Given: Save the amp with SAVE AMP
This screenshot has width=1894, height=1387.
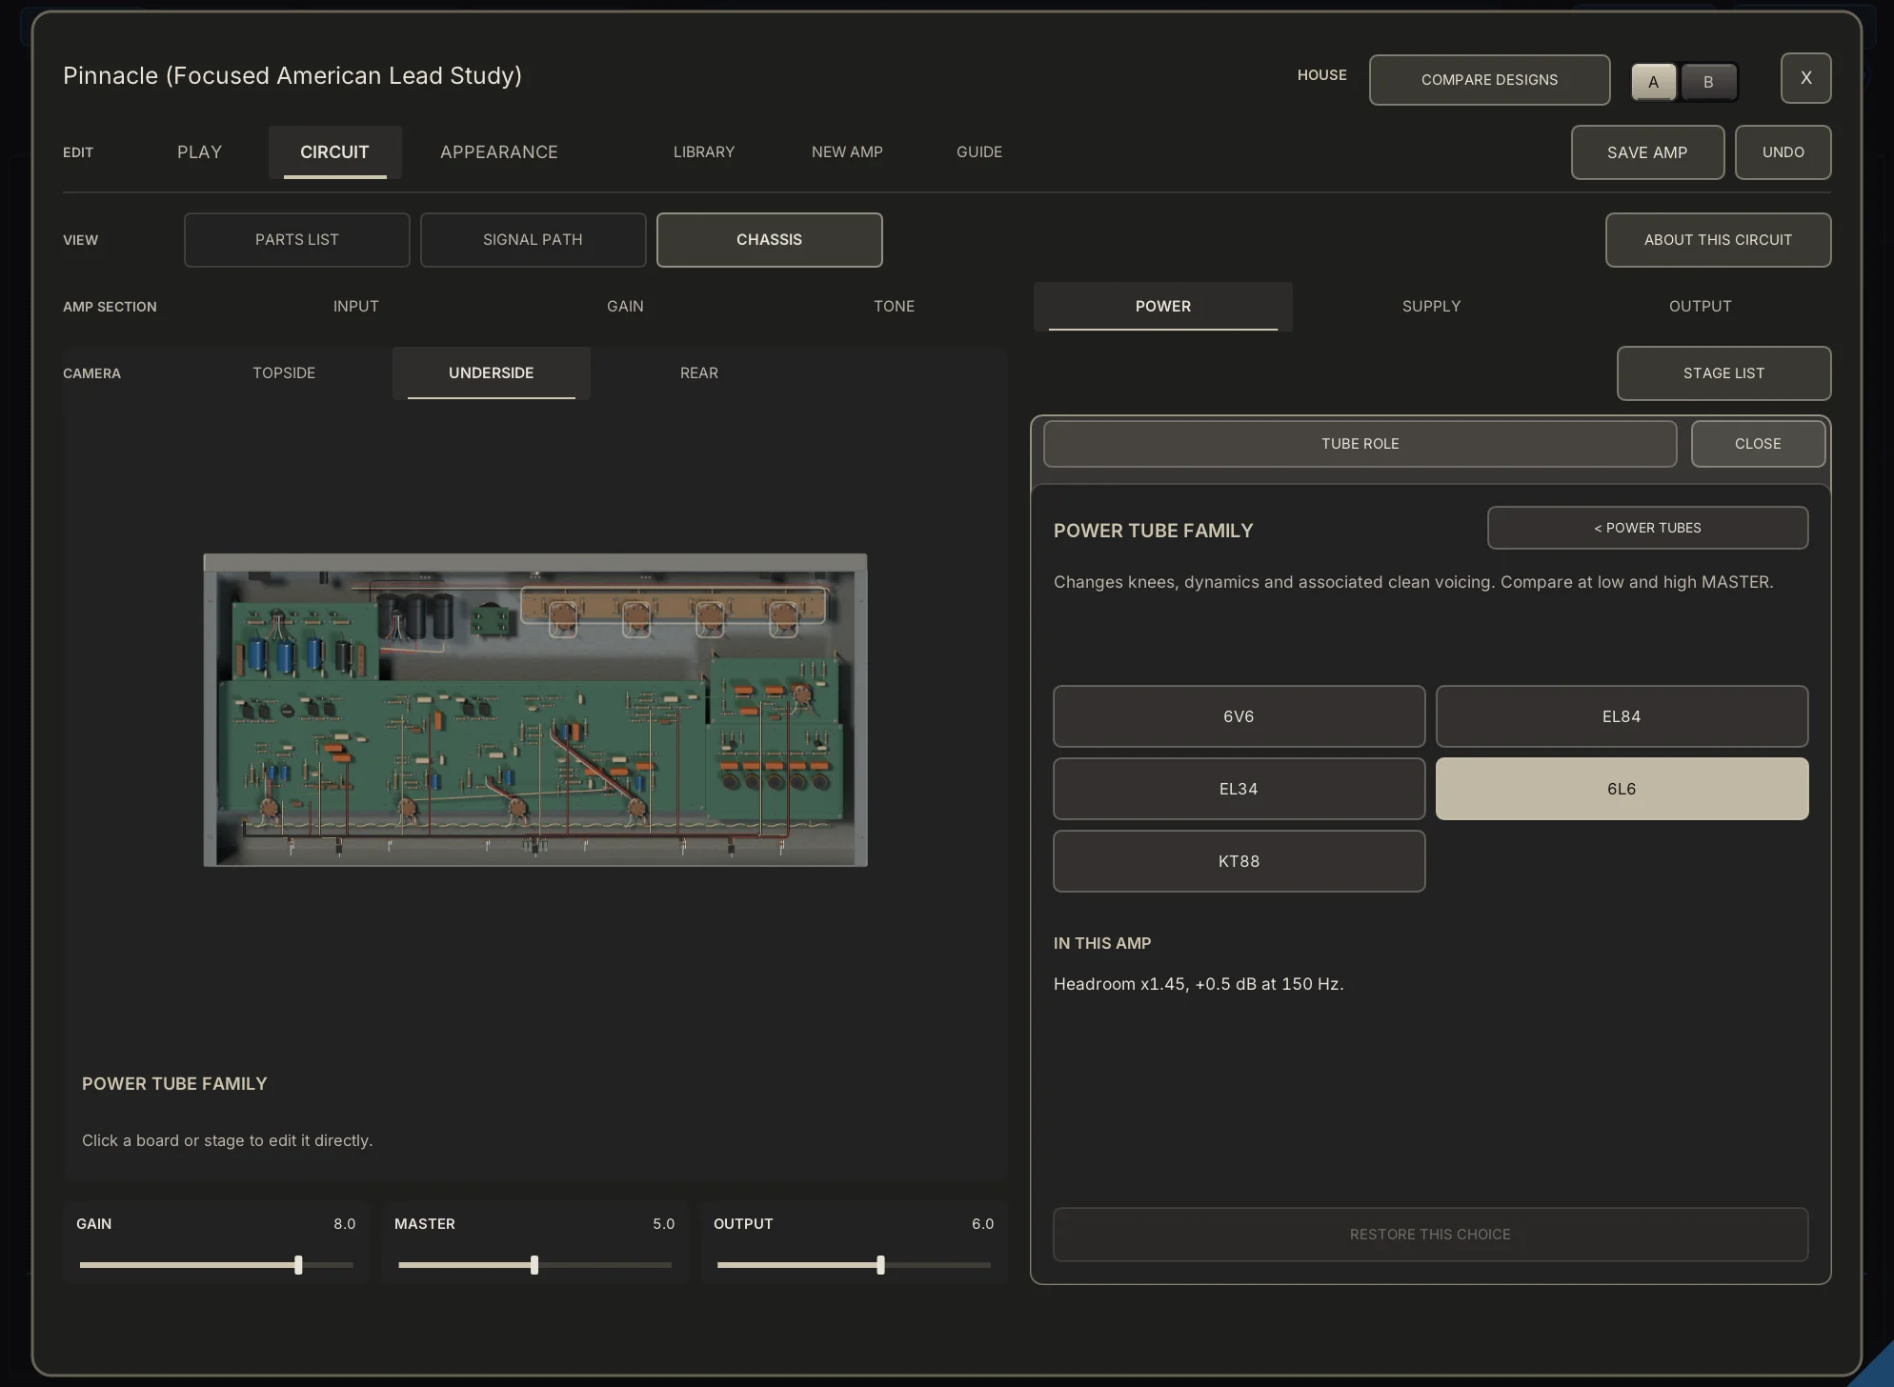Looking at the screenshot, I should 1647,152.
